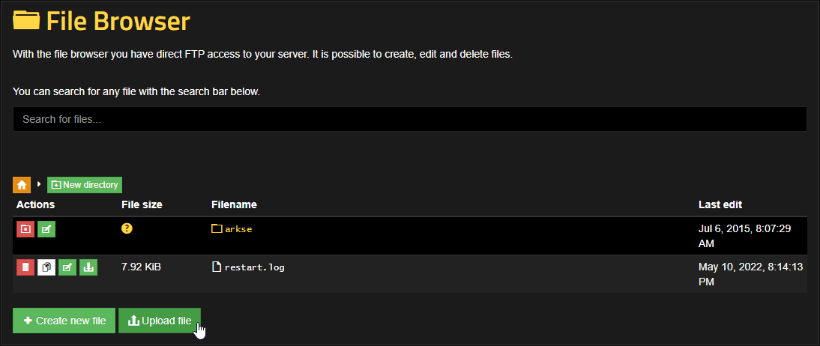Click the Last edit column header
Image resolution: width=820 pixels, height=346 pixels.
[x=720, y=204]
